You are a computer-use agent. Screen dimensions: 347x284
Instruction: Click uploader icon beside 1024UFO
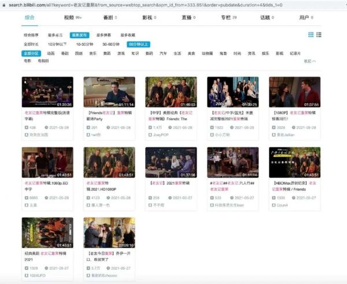click(x=25, y=276)
